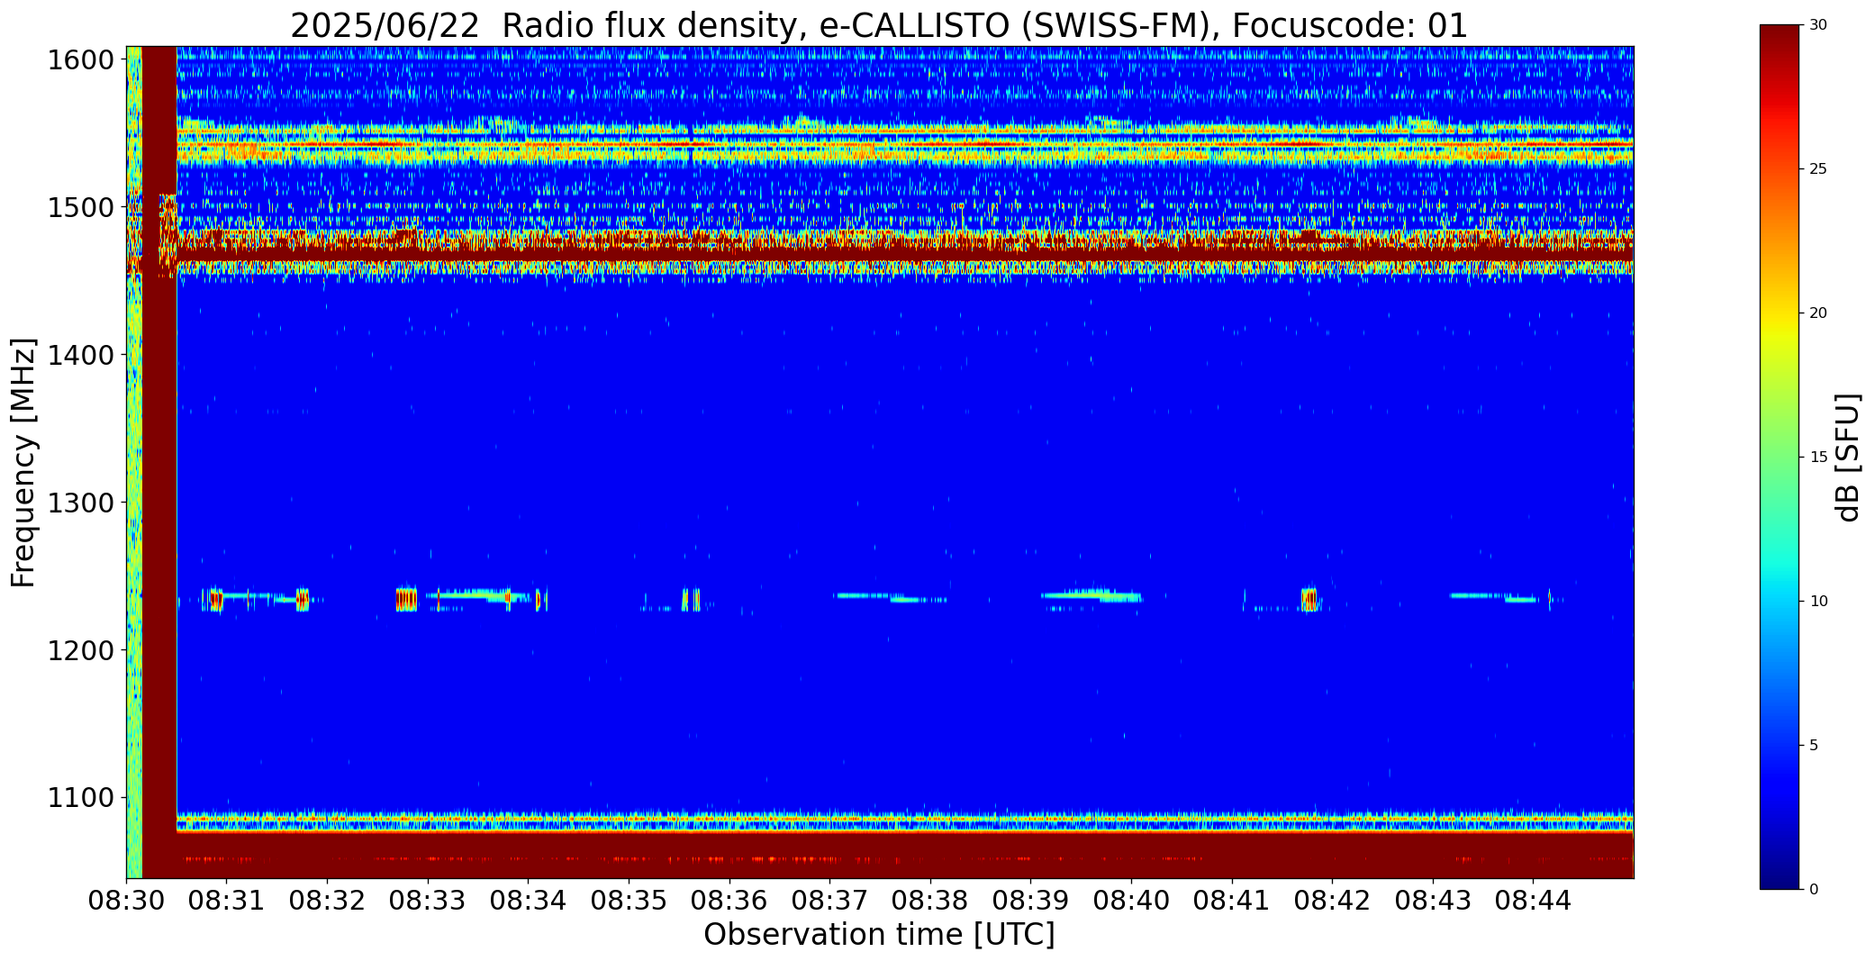Click the wide dark red vertical band after 08:30

point(159,462)
